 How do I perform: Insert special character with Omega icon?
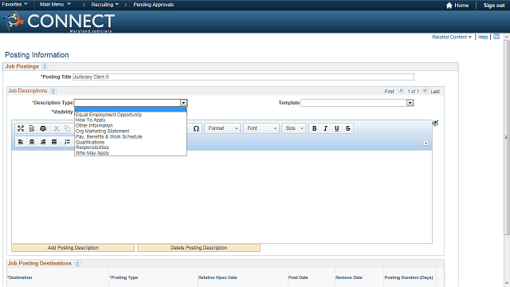click(x=196, y=128)
